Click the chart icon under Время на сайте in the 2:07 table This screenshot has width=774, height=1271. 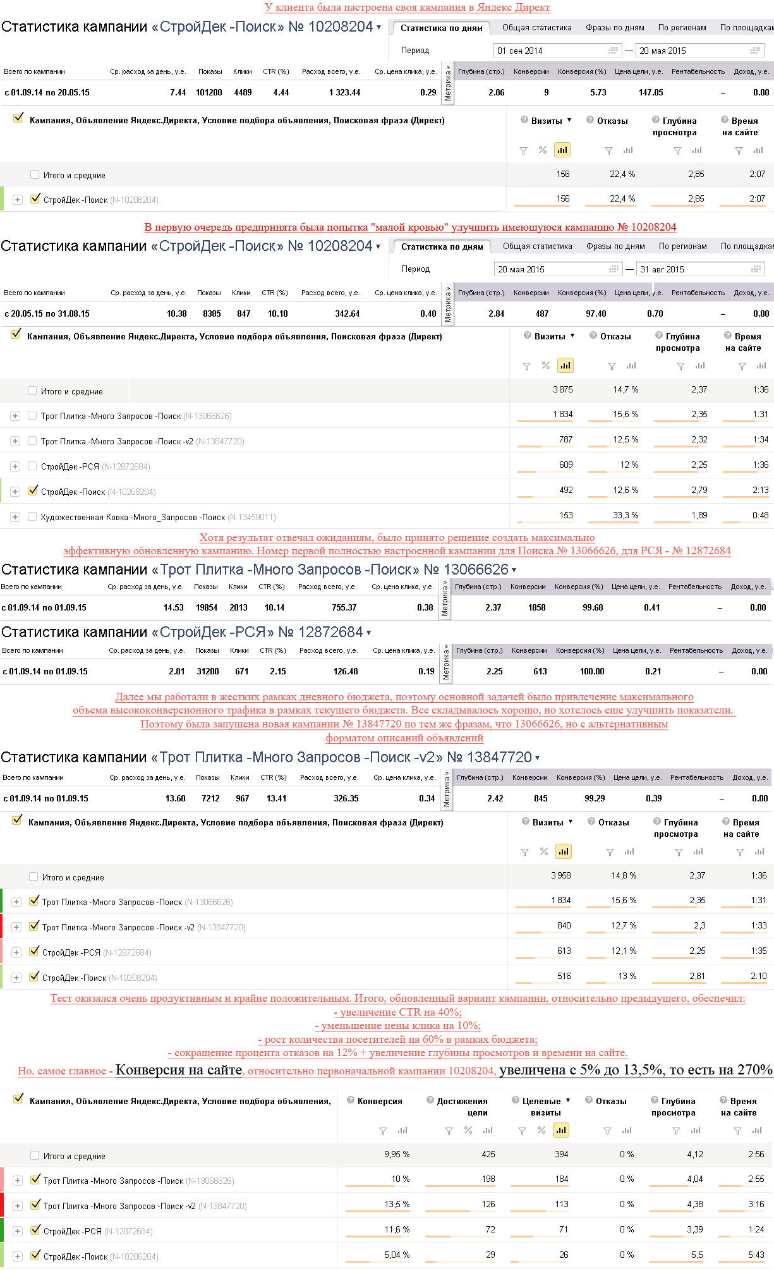pos(758,150)
